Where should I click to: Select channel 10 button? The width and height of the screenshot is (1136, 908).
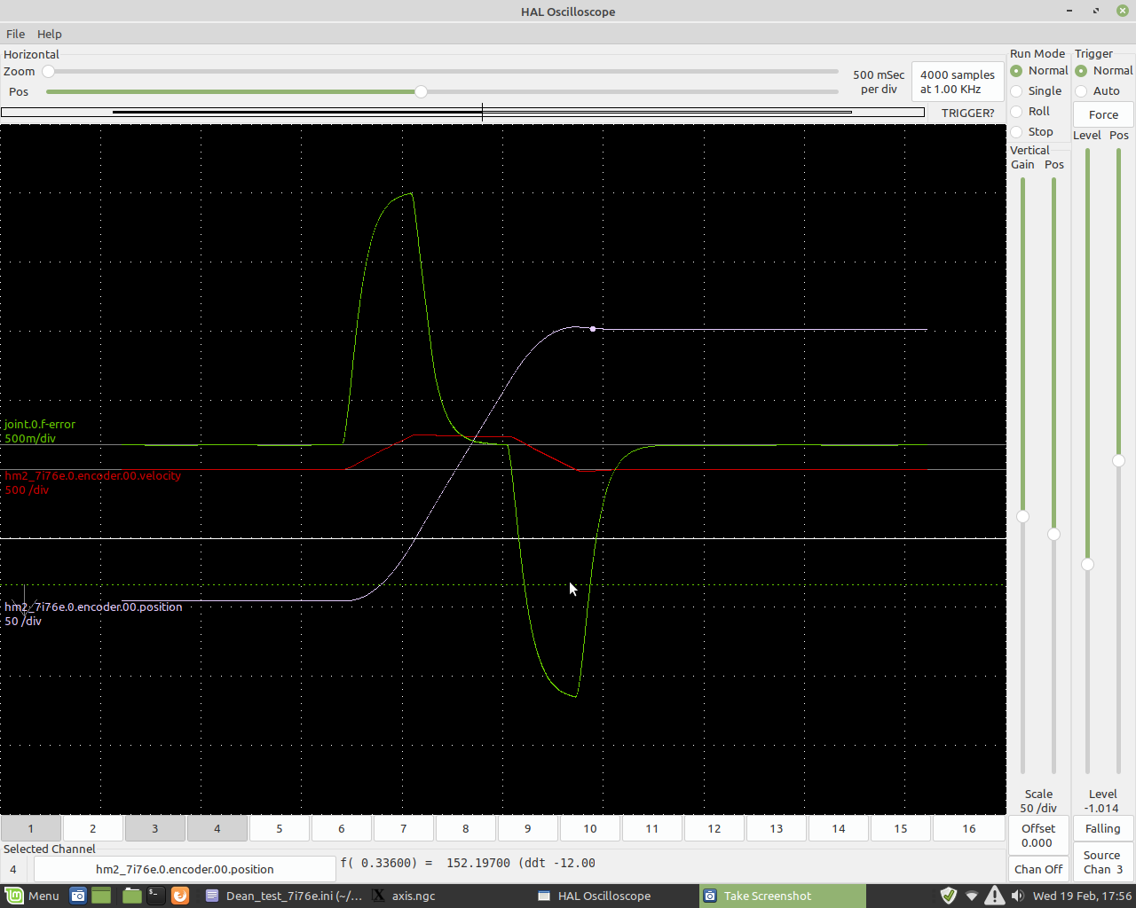tap(590, 828)
